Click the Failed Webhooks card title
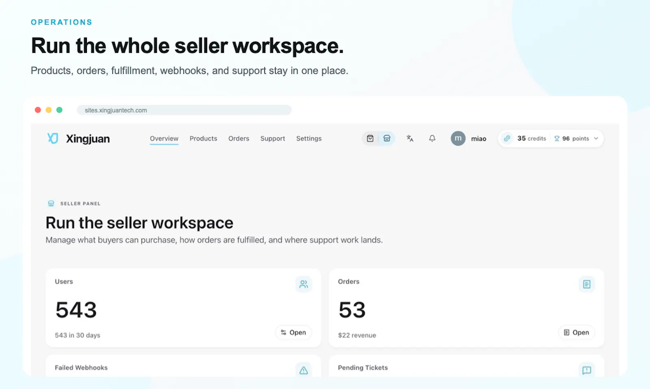This screenshot has height=389, width=650. [x=81, y=368]
